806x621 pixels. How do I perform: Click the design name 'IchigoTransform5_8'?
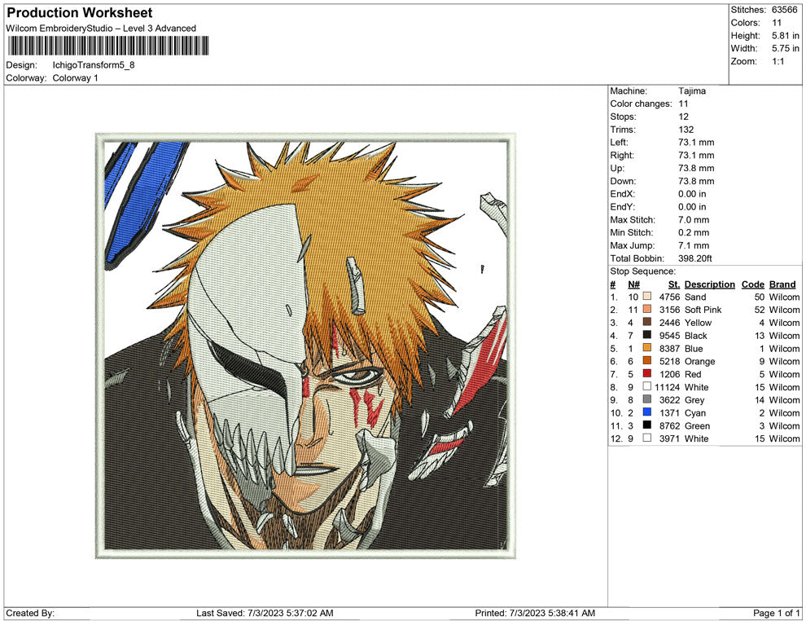[x=94, y=65]
